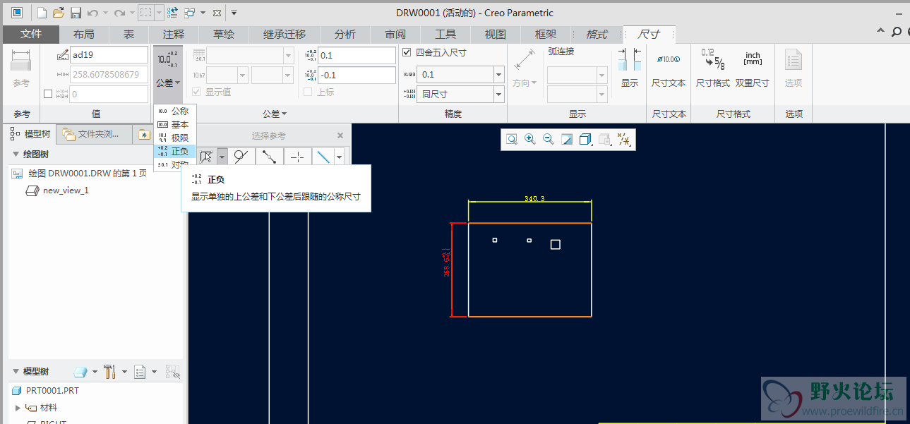The height and width of the screenshot is (424, 910).
Task: Open 尺寸文本 dimension text button
Action: (x=669, y=69)
